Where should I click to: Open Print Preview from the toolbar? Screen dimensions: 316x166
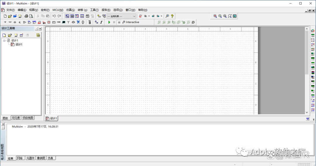pos(31,16)
